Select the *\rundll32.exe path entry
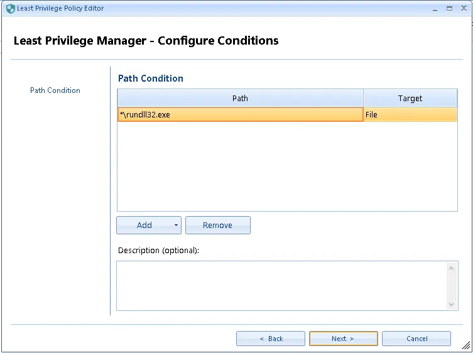The width and height of the screenshot is (473, 353). click(x=240, y=115)
